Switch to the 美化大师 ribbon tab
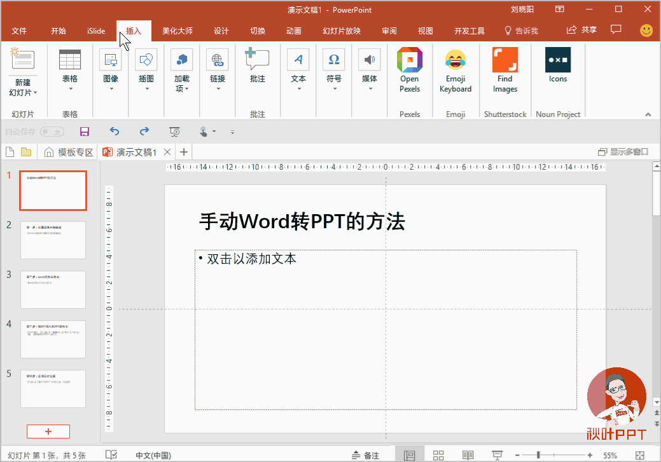The width and height of the screenshot is (661, 462). coord(178,30)
